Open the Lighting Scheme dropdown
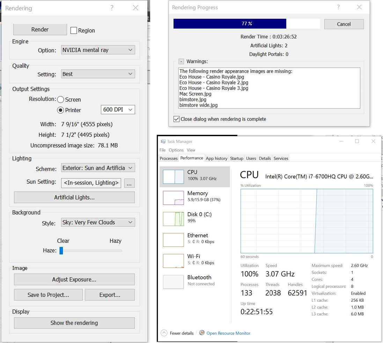 (98, 168)
